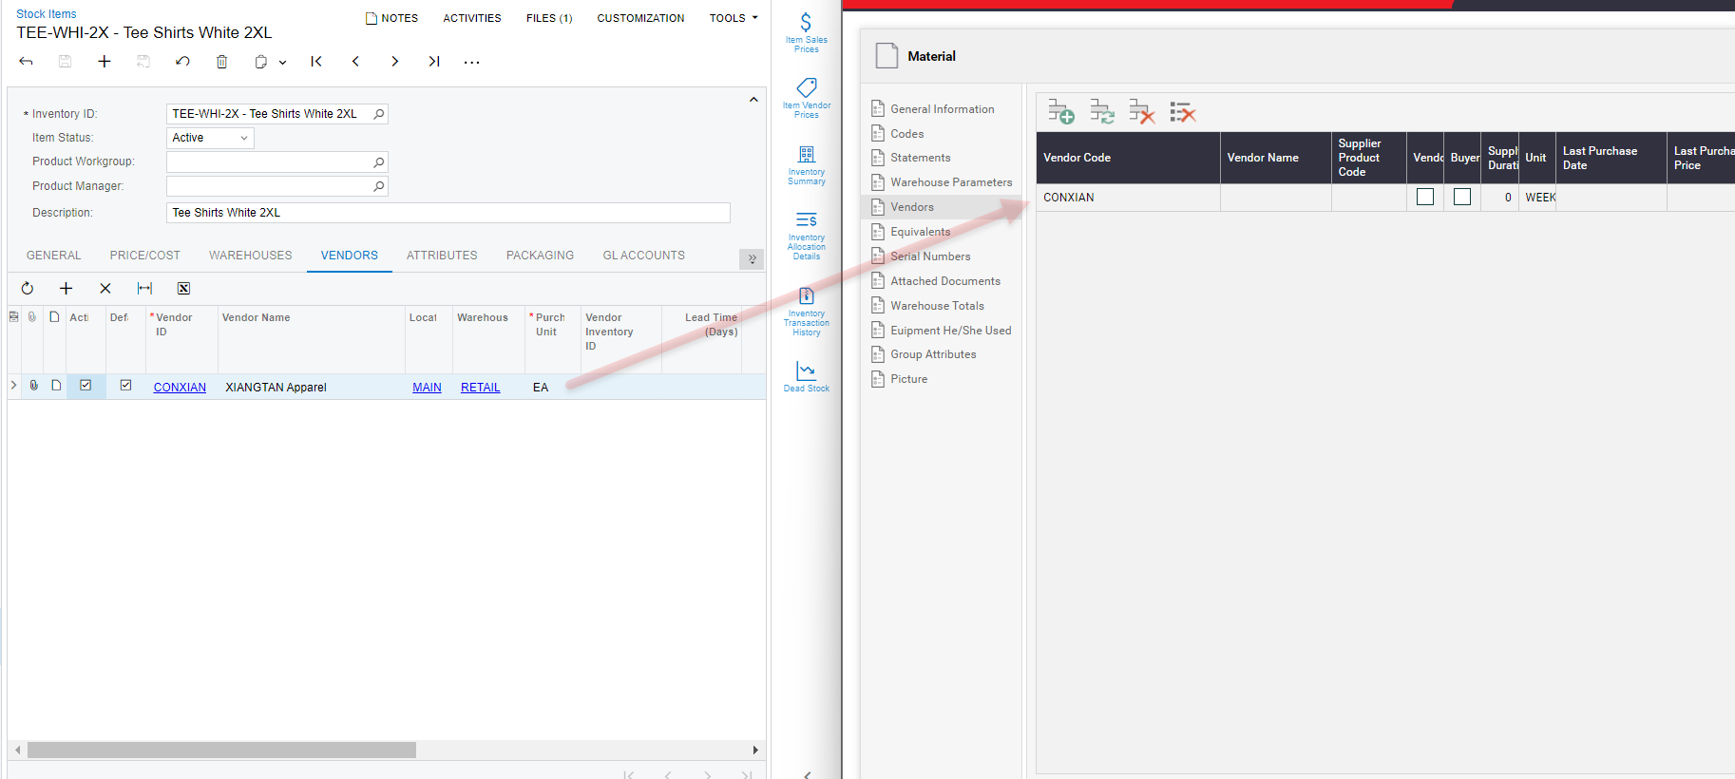Click delete all rows icon in Material window

[1183, 112]
